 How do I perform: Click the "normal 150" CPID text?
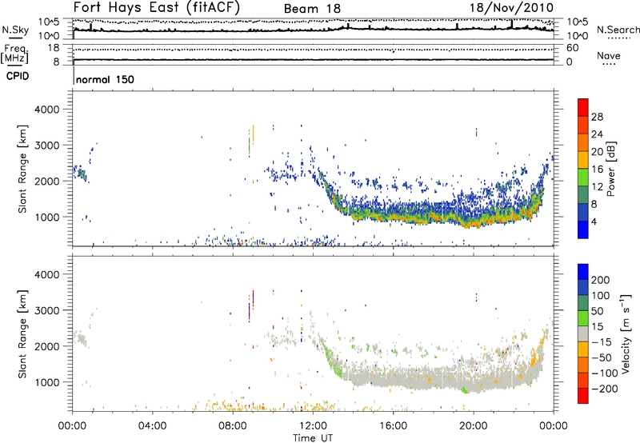click(105, 79)
